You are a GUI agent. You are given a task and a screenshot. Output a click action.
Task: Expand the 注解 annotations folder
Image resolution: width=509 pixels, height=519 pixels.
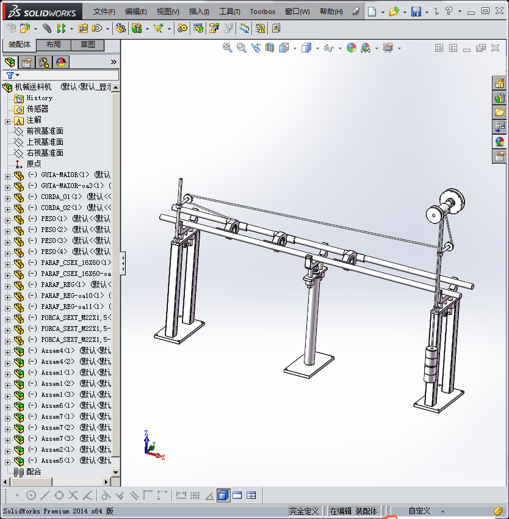[7, 121]
